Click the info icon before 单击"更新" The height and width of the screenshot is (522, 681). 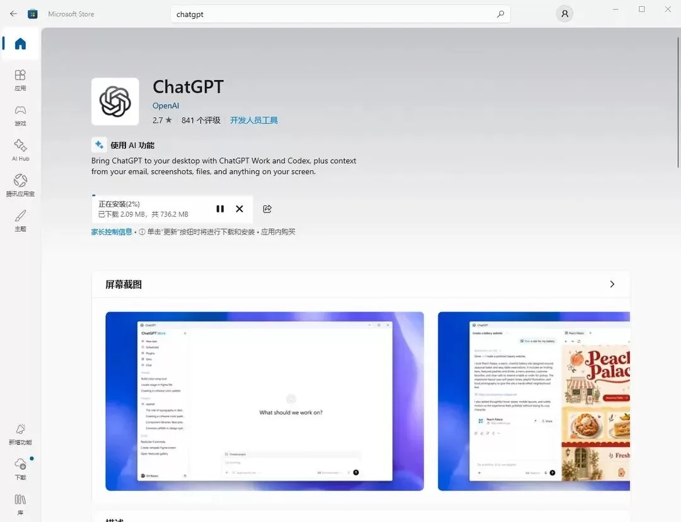(142, 232)
